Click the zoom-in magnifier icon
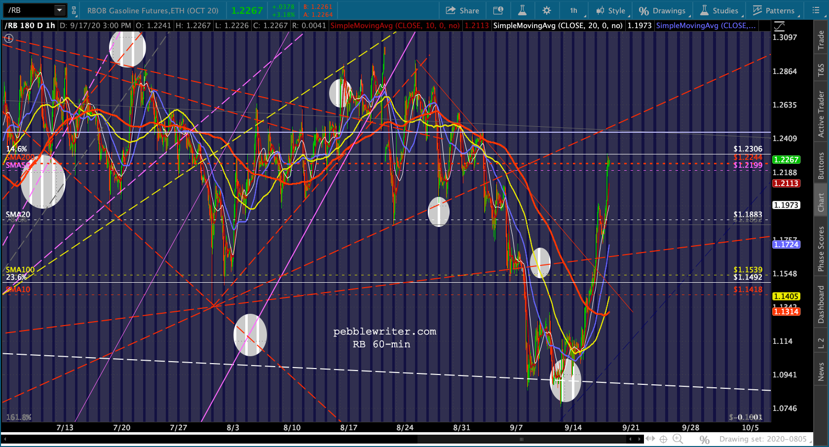The height and width of the screenshot is (447, 829). click(678, 439)
